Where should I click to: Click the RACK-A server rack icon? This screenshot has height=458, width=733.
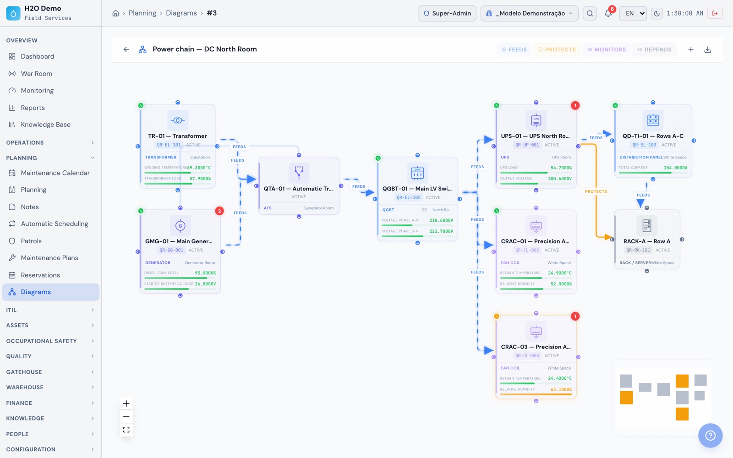click(x=647, y=226)
